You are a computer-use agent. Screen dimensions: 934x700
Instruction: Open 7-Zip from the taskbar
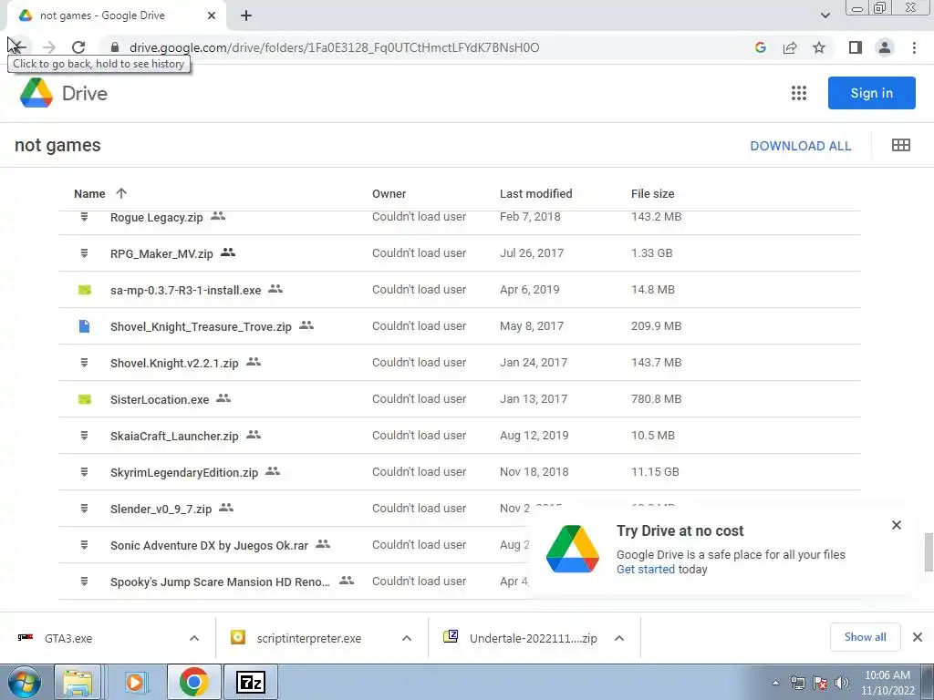pos(250,682)
